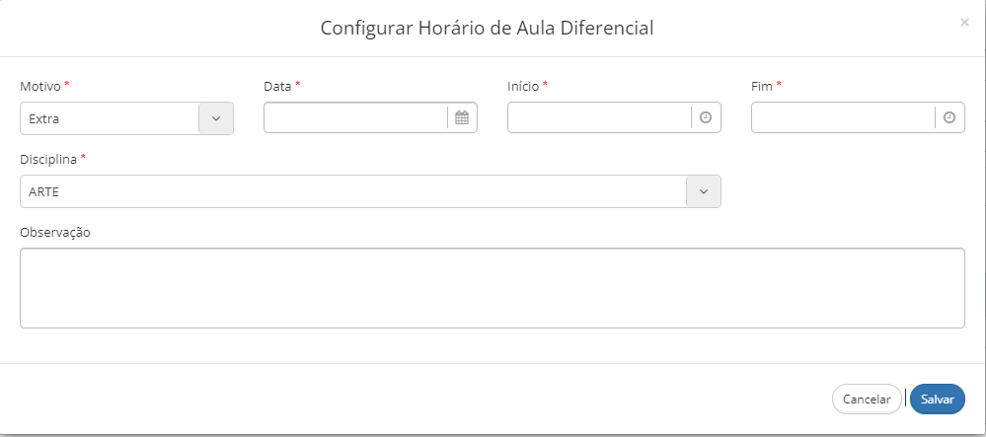The height and width of the screenshot is (437, 986).
Task: Open the calendar picker in Data field
Action: point(462,117)
